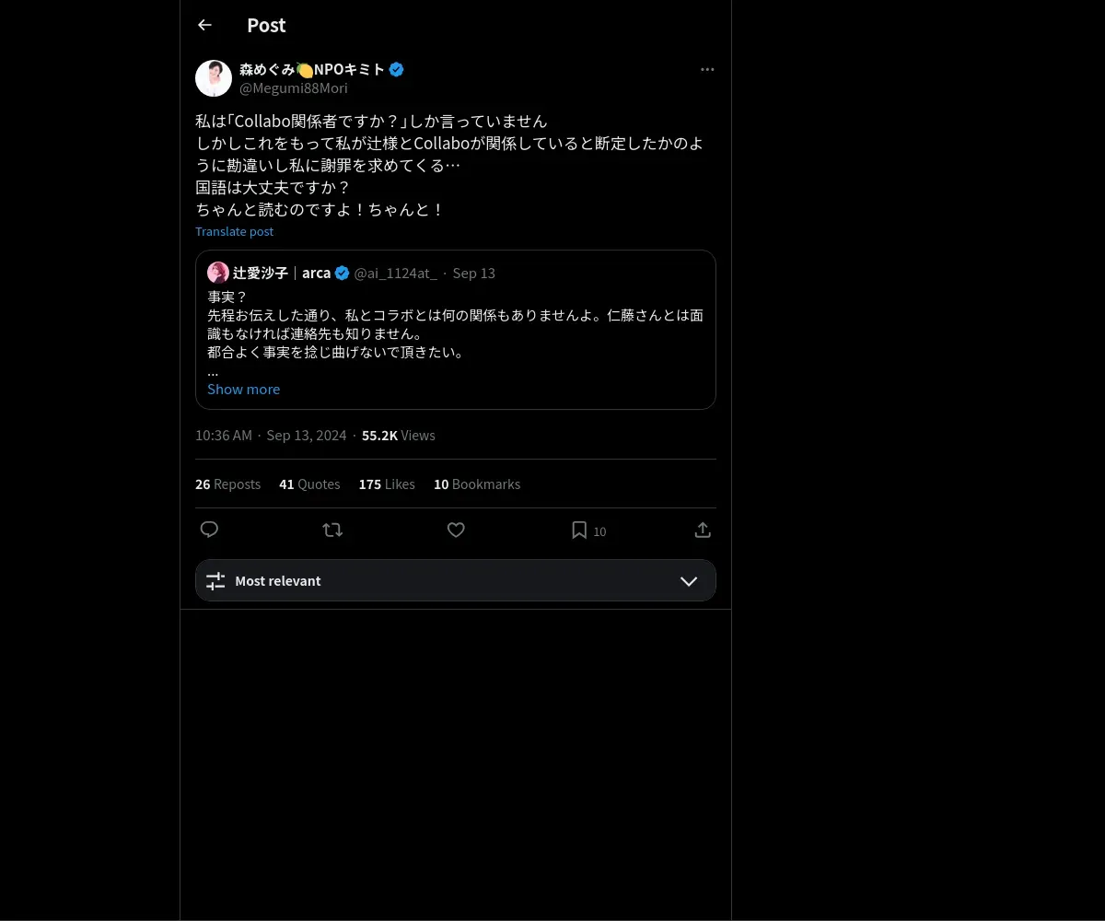
Task: Click the 辻愛沙子 | arca name
Action: tap(282, 273)
